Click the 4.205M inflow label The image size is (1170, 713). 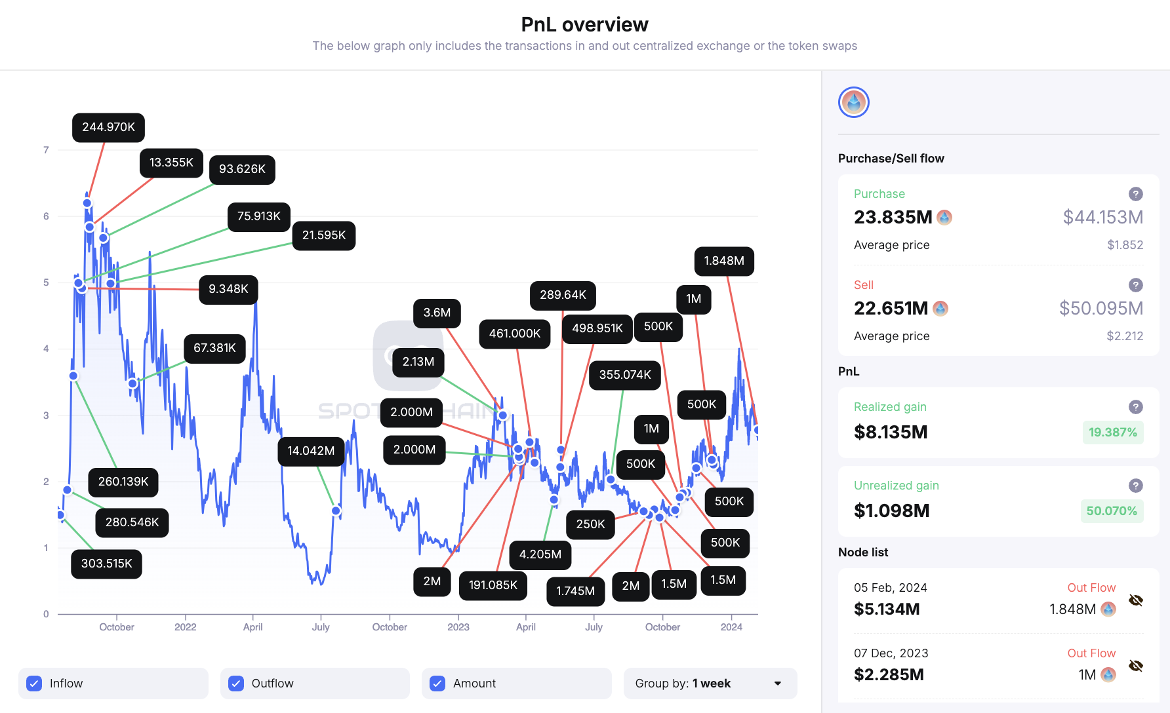click(x=540, y=554)
